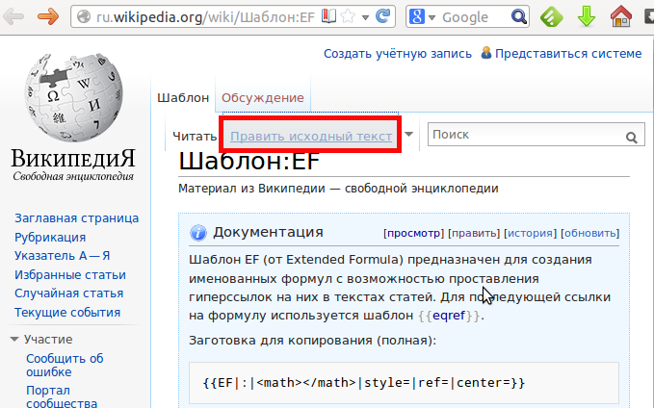This screenshot has height=408, width=654.
Task: Select the Шаблон tab
Action: point(183,97)
